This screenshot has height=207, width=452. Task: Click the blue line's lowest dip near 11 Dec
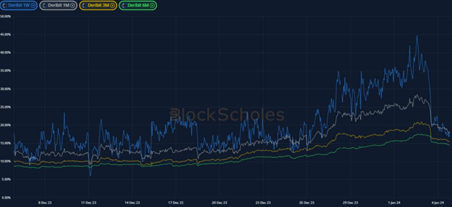click(90, 175)
